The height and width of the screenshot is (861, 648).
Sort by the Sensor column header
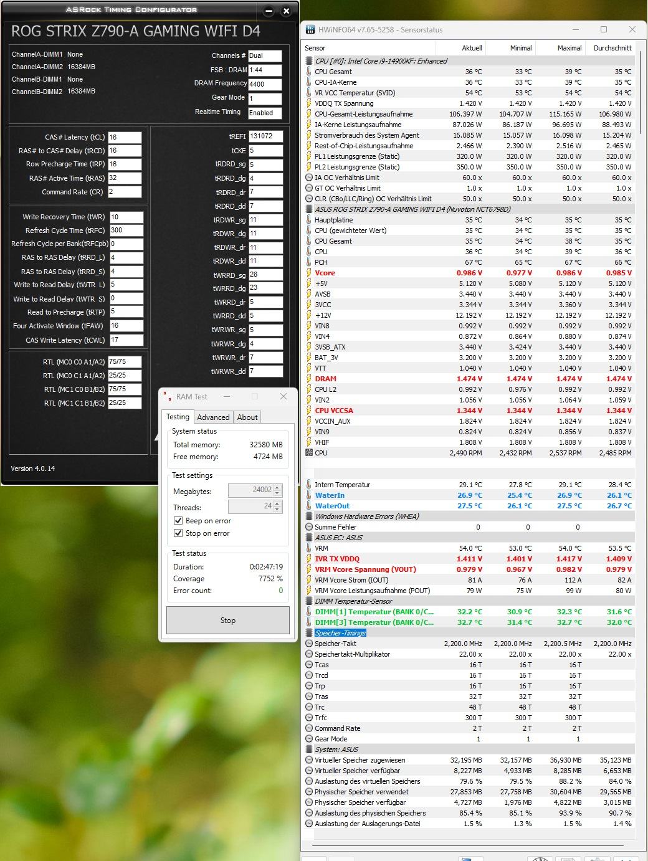coord(368,48)
